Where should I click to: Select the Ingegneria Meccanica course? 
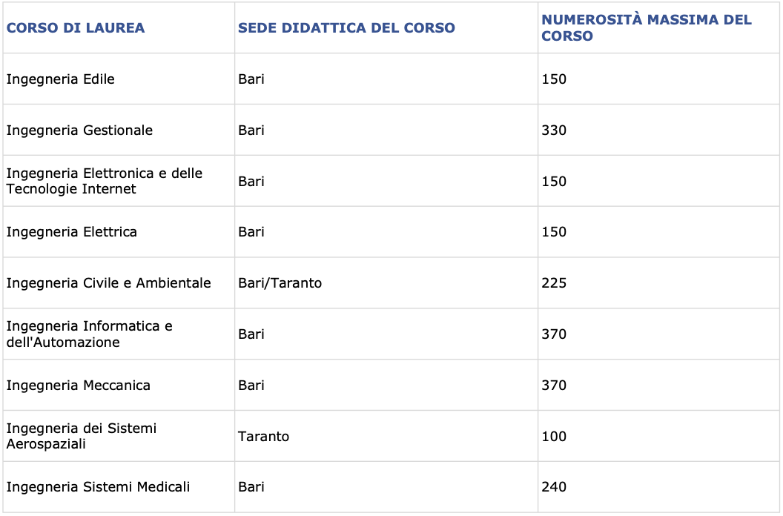click(78, 385)
